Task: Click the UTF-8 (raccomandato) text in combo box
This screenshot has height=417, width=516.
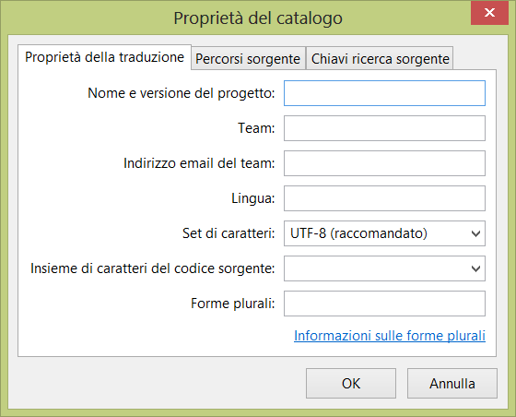Action: [358, 233]
